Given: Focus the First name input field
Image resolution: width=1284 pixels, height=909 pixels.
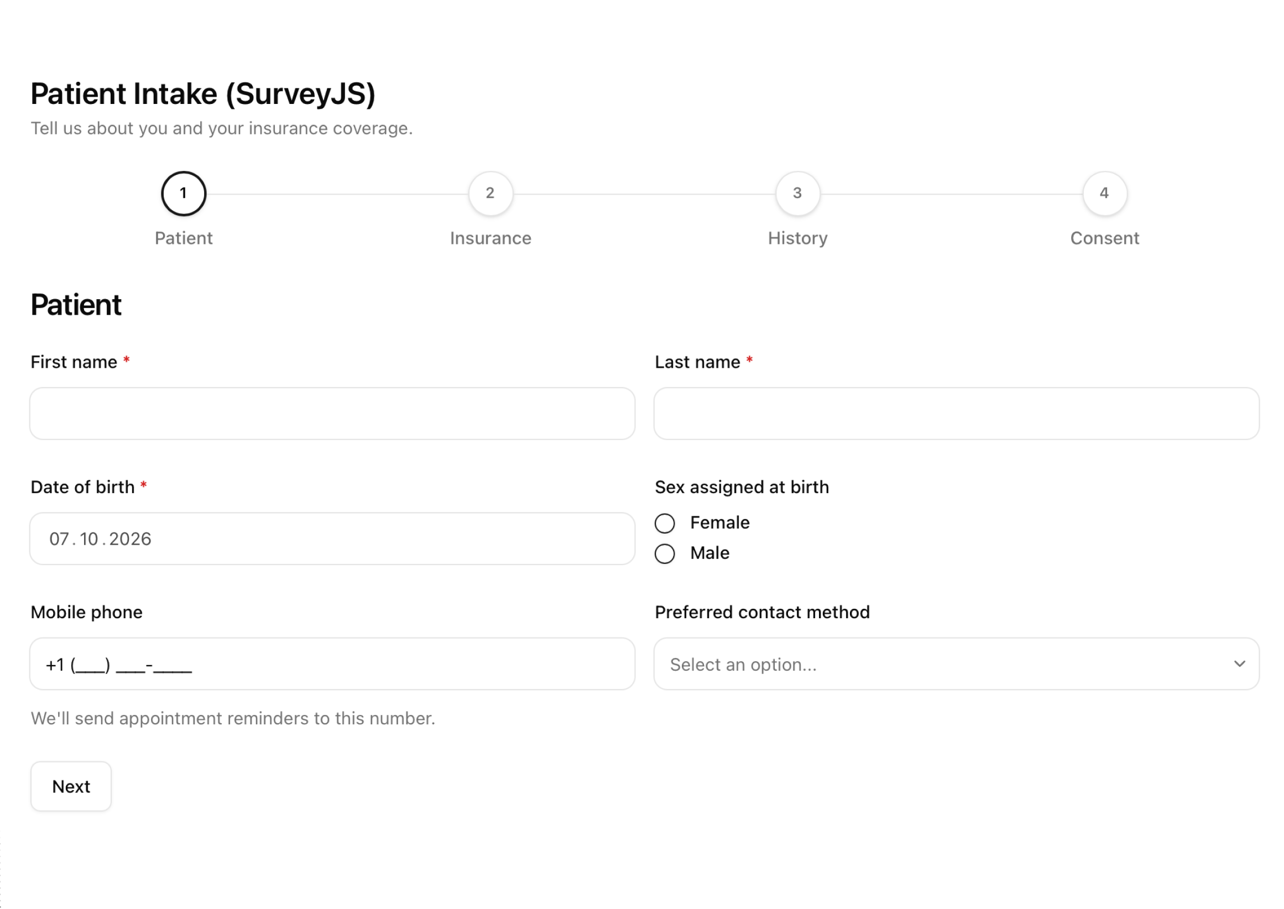Looking at the screenshot, I should (332, 414).
